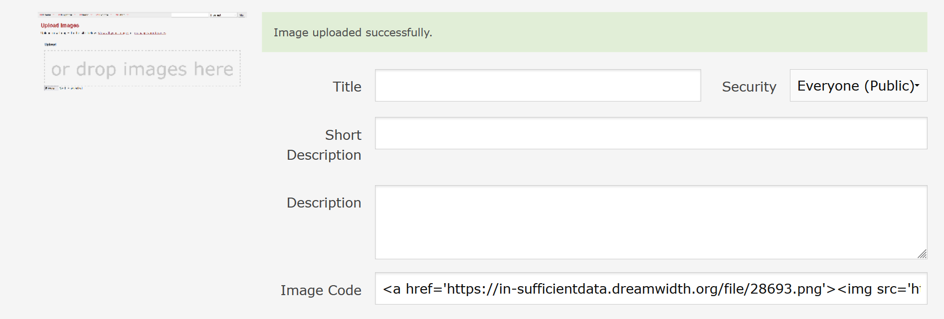Click the small arrow on the Security selector
The height and width of the screenshot is (319, 944).
(x=917, y=86)
